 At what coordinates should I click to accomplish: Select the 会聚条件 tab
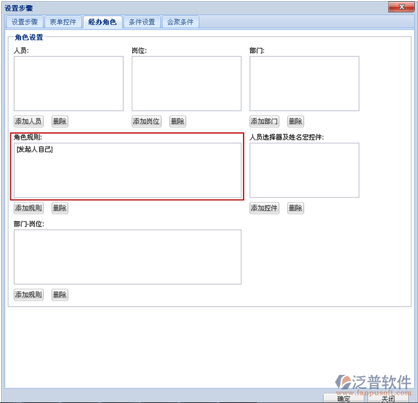point(180,22)
